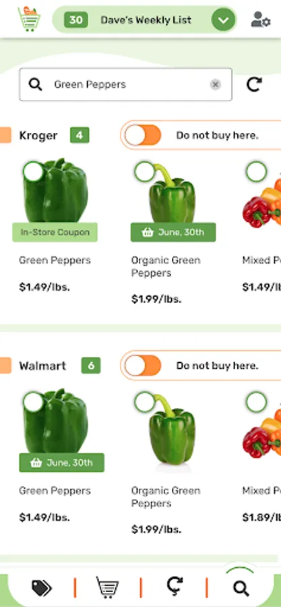Viewport: 281px width, 607px height.
Task: Tap the June, 30th tag under Walmart peppers
Action: pos(62,463)
